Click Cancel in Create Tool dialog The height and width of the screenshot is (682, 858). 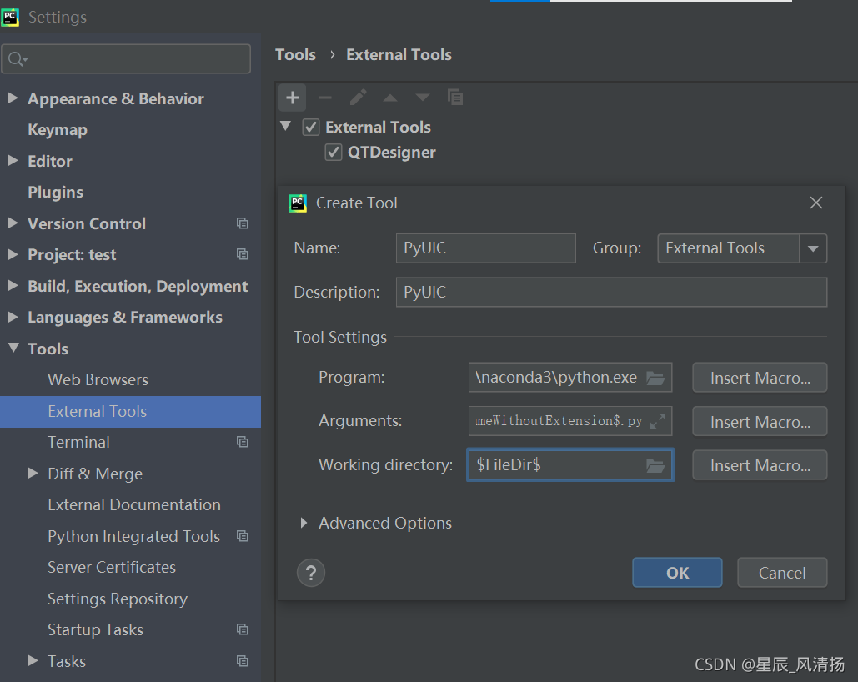click(x=782, y=573)
